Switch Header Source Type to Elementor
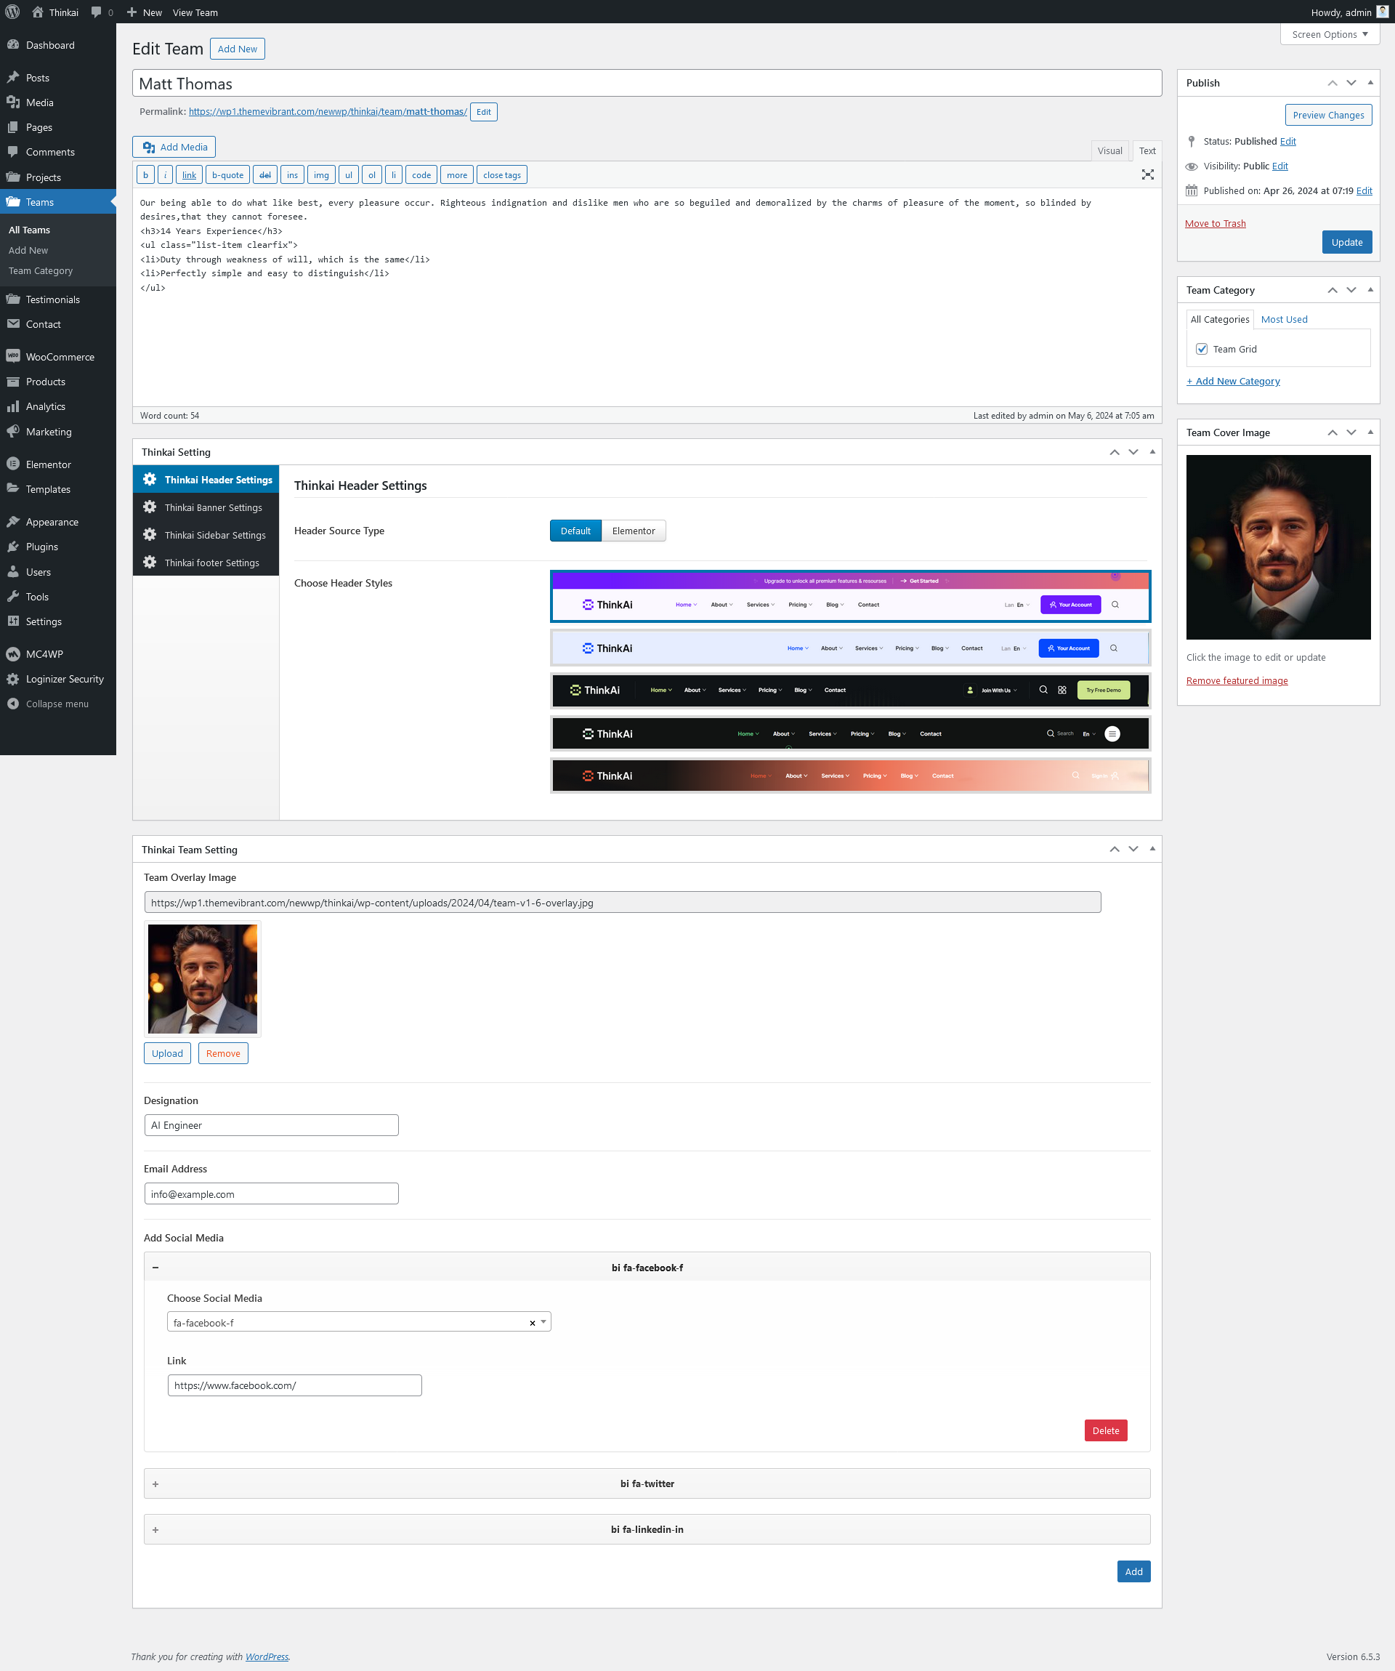This screenshot has width=1395, height=1671. 633,531
